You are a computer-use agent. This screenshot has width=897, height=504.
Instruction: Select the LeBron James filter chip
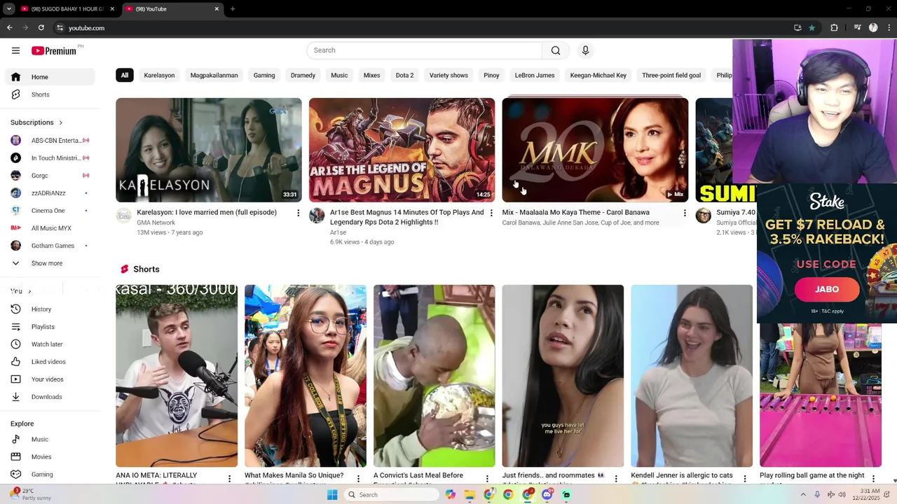coord(535,76)
